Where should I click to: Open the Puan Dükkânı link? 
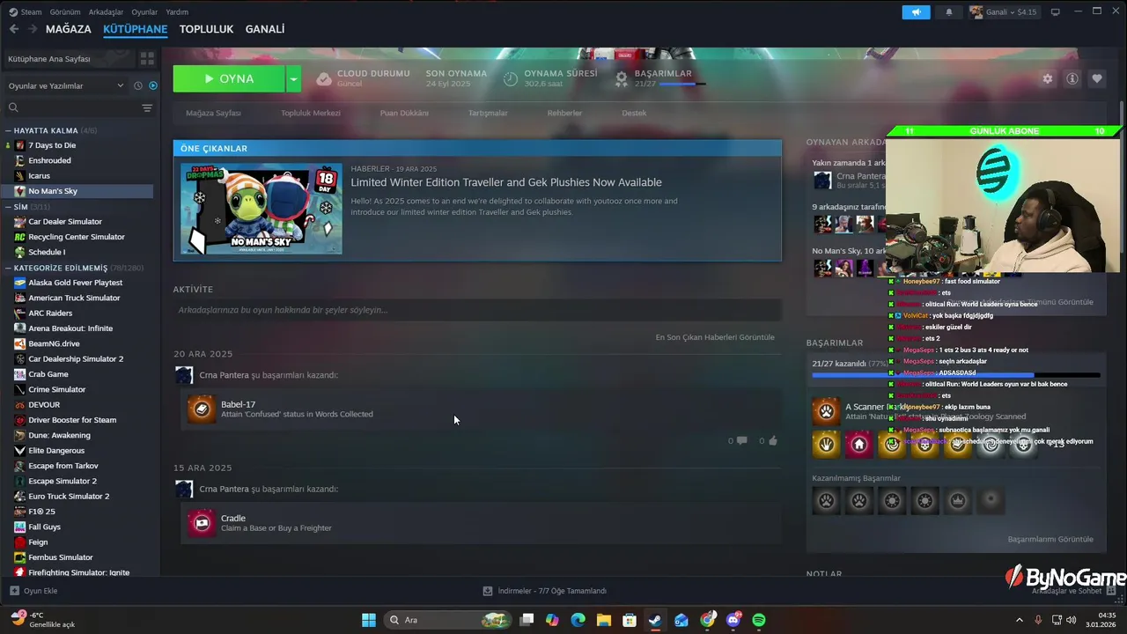(404, 113)
